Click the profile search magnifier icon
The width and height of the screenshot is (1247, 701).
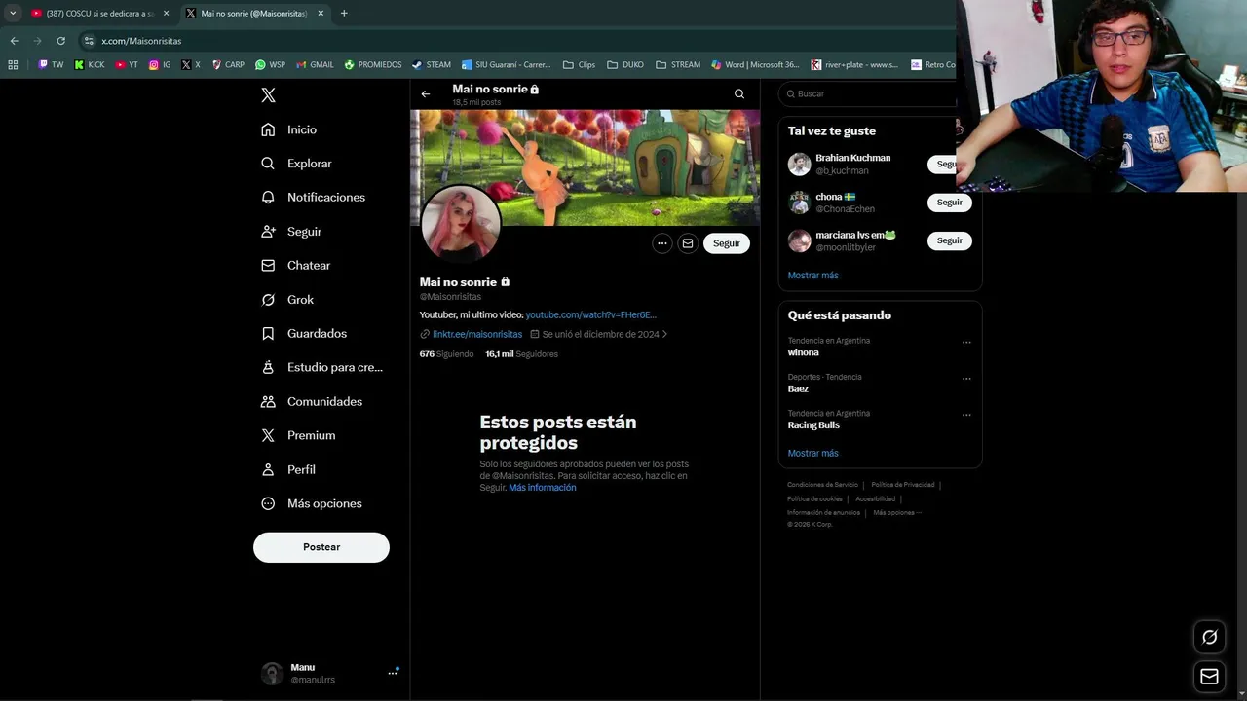pos(739,94)
